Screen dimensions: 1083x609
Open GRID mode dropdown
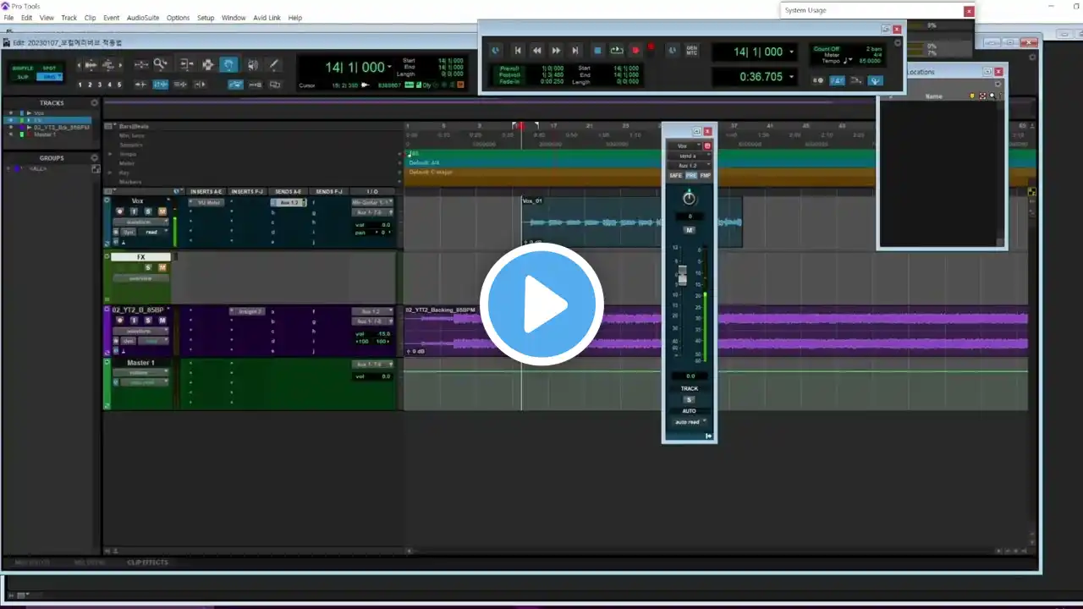tap(49, 76)
